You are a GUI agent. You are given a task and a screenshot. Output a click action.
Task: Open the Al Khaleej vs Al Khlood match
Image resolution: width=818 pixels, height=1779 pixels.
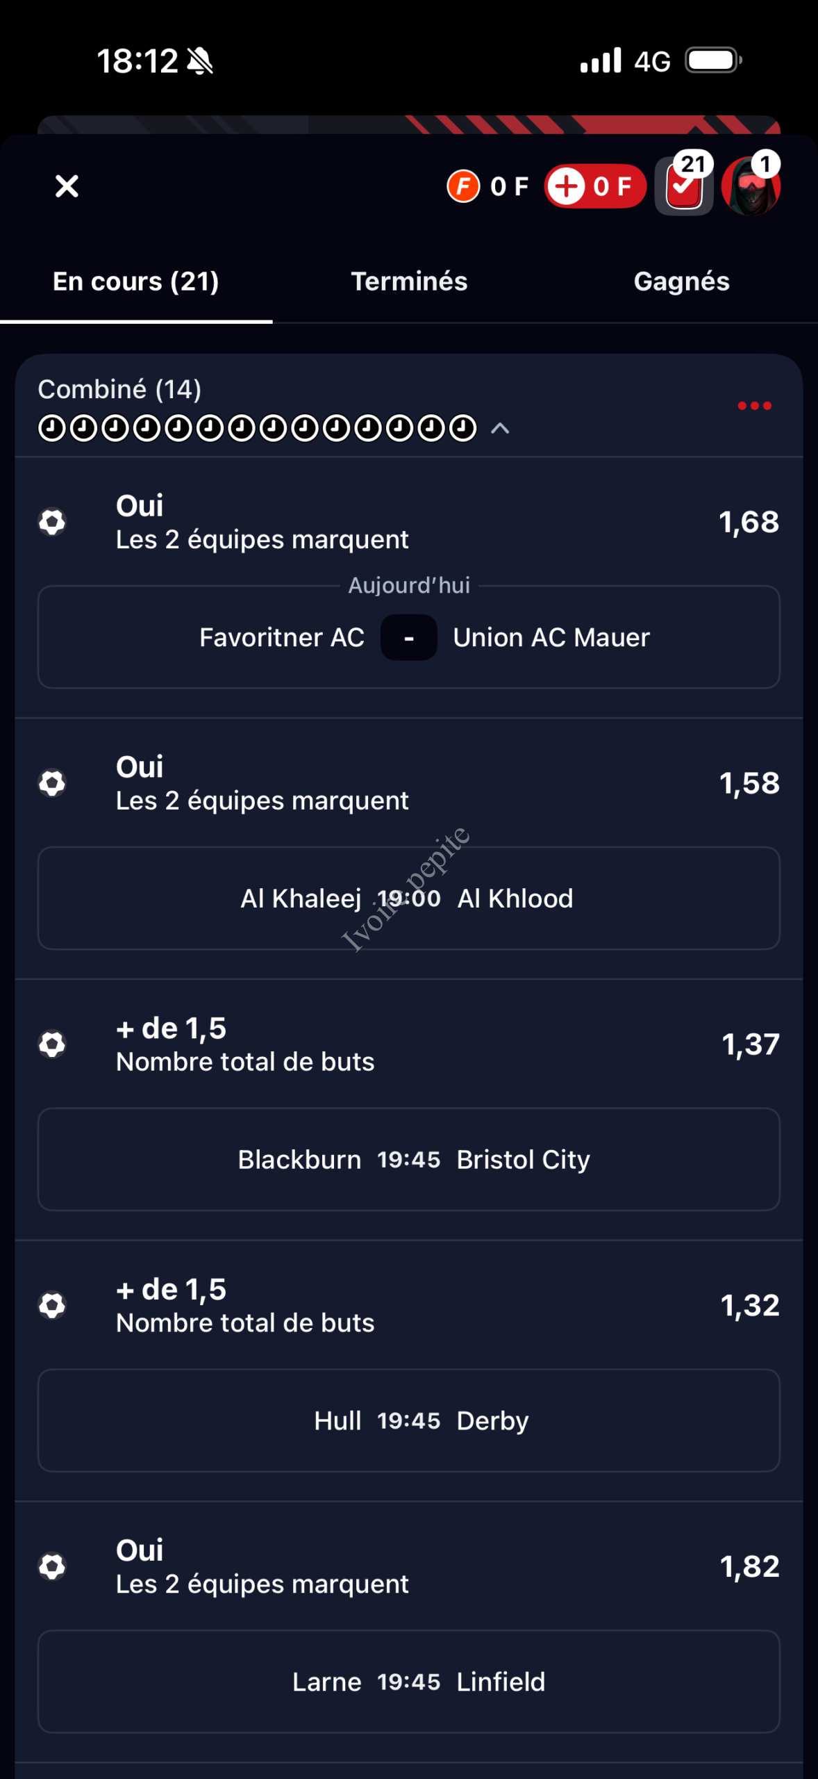coord(409,899)
